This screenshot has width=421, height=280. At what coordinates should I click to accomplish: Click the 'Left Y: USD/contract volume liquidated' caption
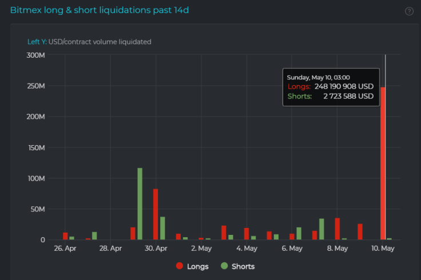point(89,42)
